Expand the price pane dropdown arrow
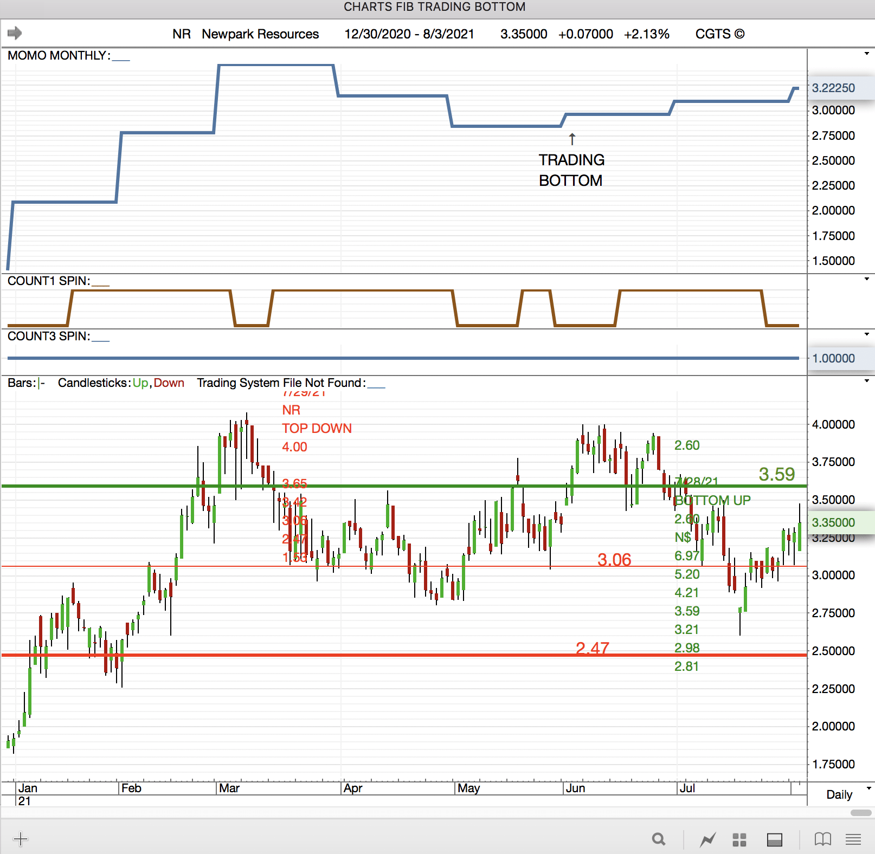The height and width of the screenshot is (854, 875). pyautogui.click(x=867, y=380)
